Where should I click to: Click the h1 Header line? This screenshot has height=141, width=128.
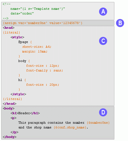[x=25, y=113]
